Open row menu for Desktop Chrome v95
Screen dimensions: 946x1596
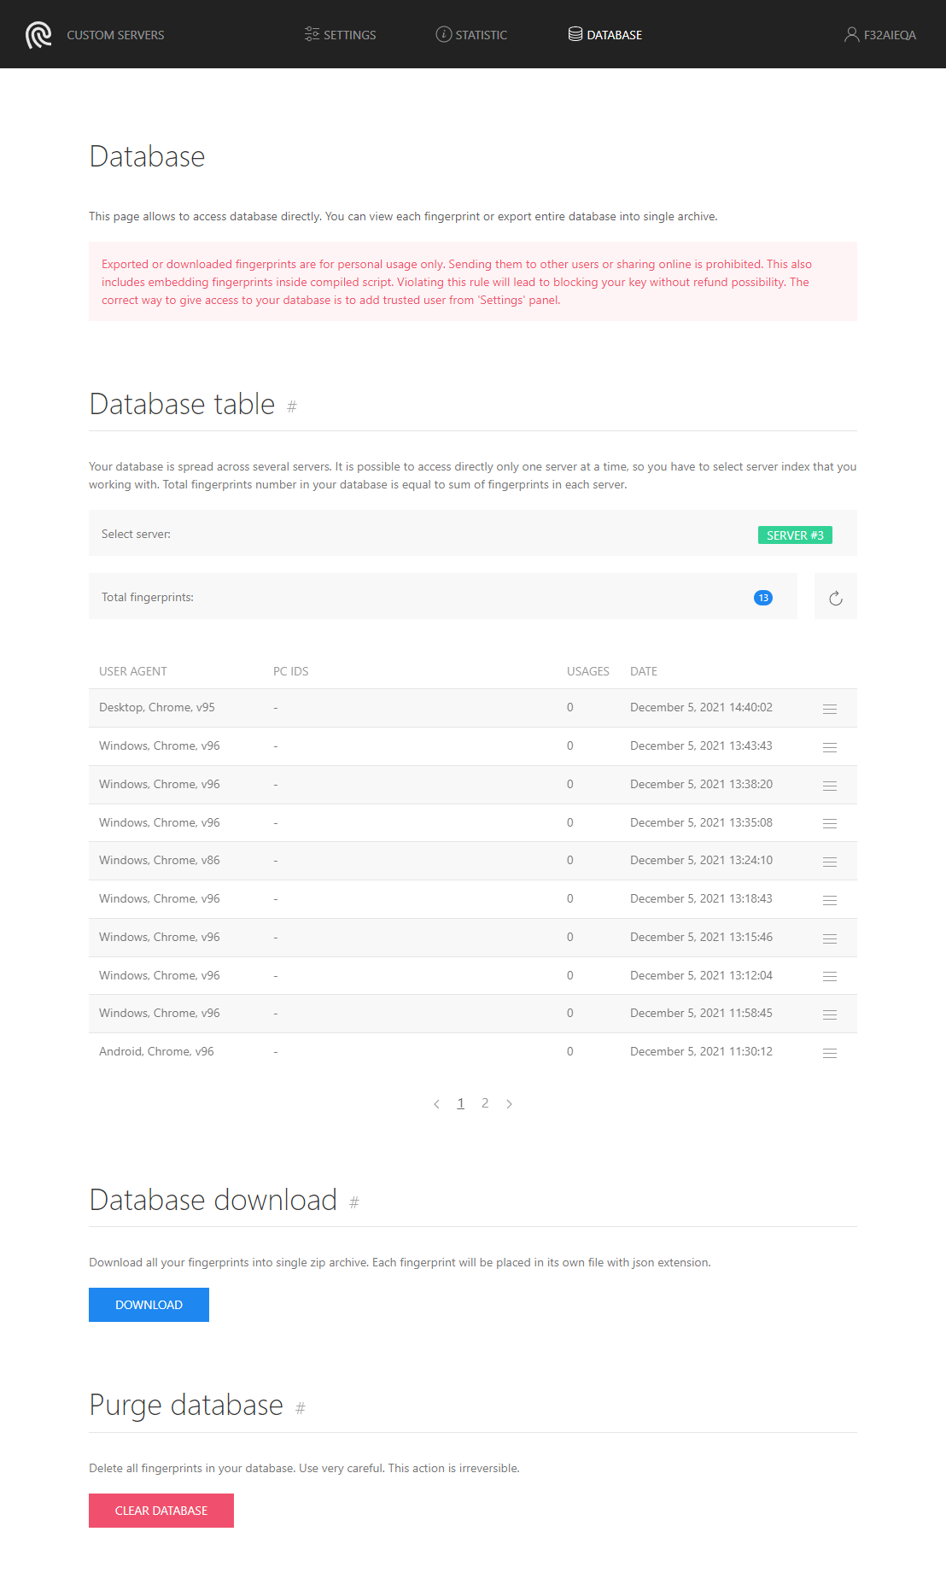click(x=829, y=709)
